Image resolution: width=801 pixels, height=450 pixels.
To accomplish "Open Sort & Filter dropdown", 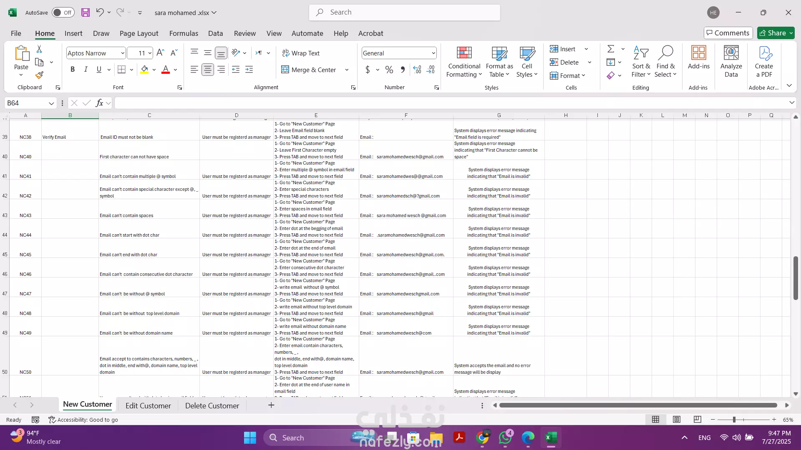I will click(x=641, y=62).
